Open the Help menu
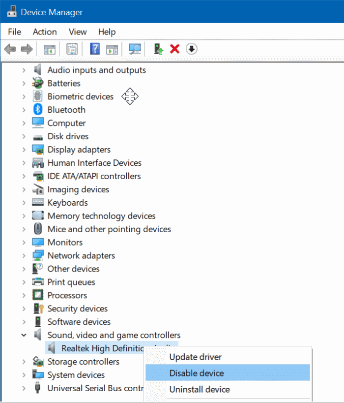The image size is (344, 403). point(107,32)
